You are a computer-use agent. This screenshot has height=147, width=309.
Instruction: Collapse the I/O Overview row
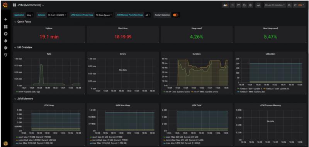23,47
